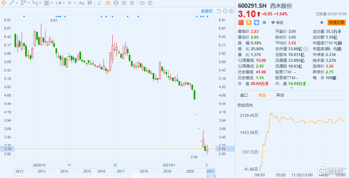Zoom out chart with minus icon
Viewport: 349px width, 178px height.
[x=225, y=11]
